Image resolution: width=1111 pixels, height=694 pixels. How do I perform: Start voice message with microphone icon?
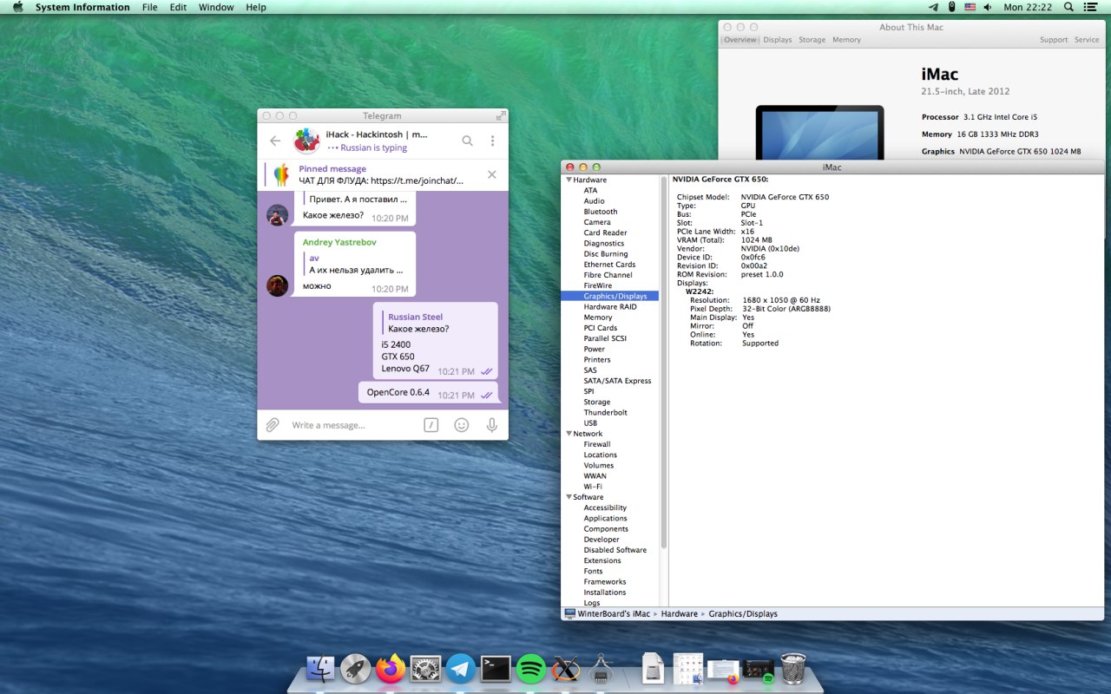tap(492, 425)
